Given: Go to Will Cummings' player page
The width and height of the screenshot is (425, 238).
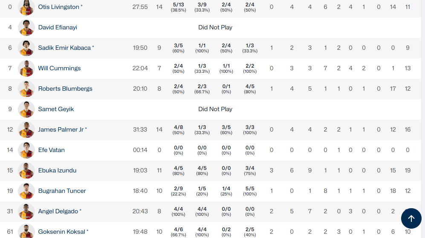Looking at the screenshot, I should [x=59, y=69].
